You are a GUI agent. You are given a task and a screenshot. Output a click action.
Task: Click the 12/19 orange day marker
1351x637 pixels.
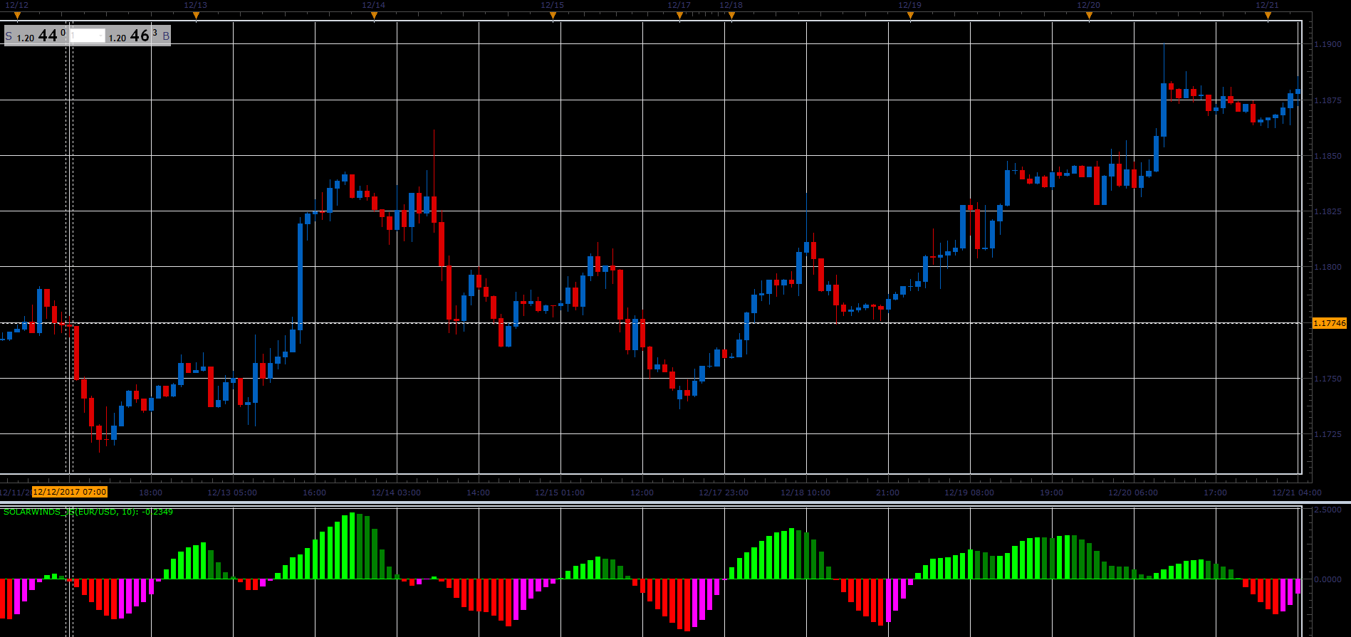tap(910, 16)
